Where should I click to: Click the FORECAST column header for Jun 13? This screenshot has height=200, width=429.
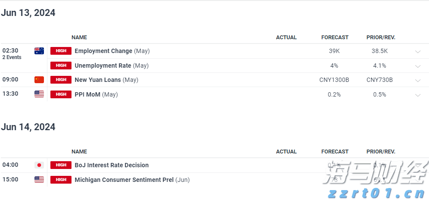[335, 37]
